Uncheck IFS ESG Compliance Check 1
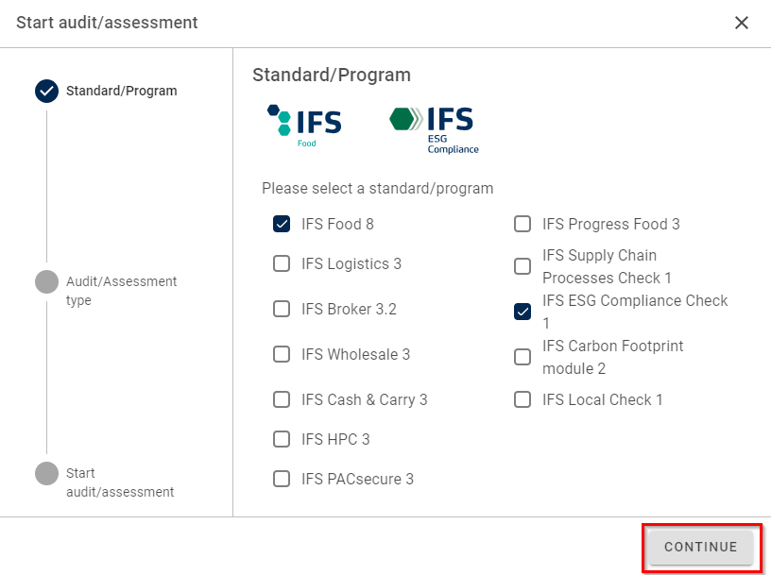771x575 pixels. (523, 312)
